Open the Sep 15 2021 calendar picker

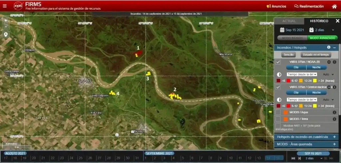coord(292,30)
